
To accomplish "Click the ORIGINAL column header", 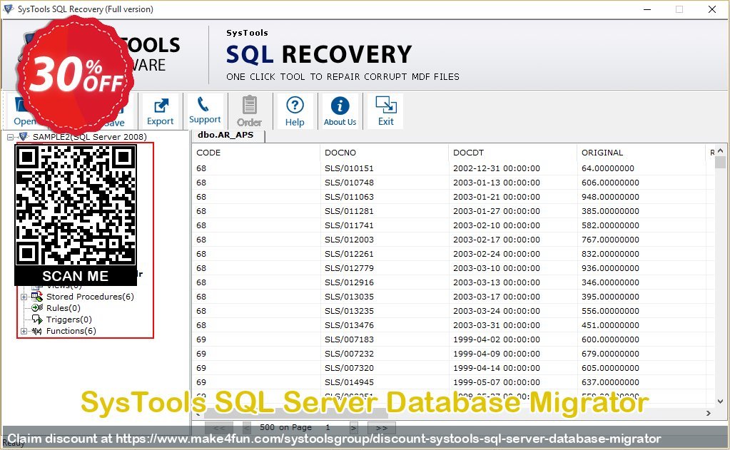I will tap(641, 153).
